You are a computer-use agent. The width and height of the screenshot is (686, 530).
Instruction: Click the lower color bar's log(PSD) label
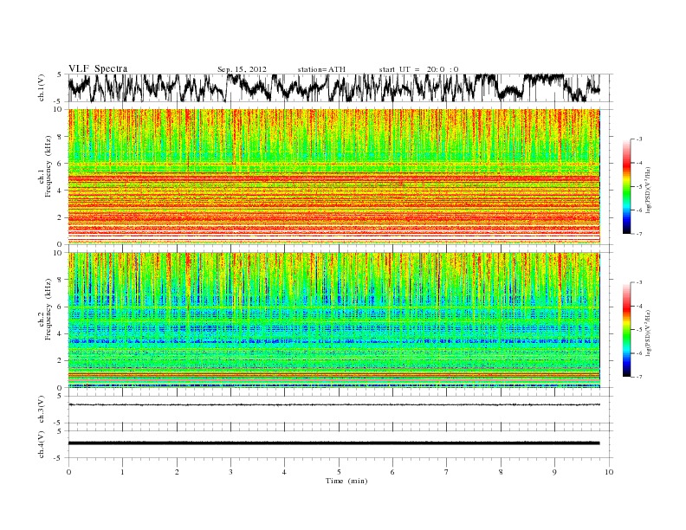click(x=648, y=333)
